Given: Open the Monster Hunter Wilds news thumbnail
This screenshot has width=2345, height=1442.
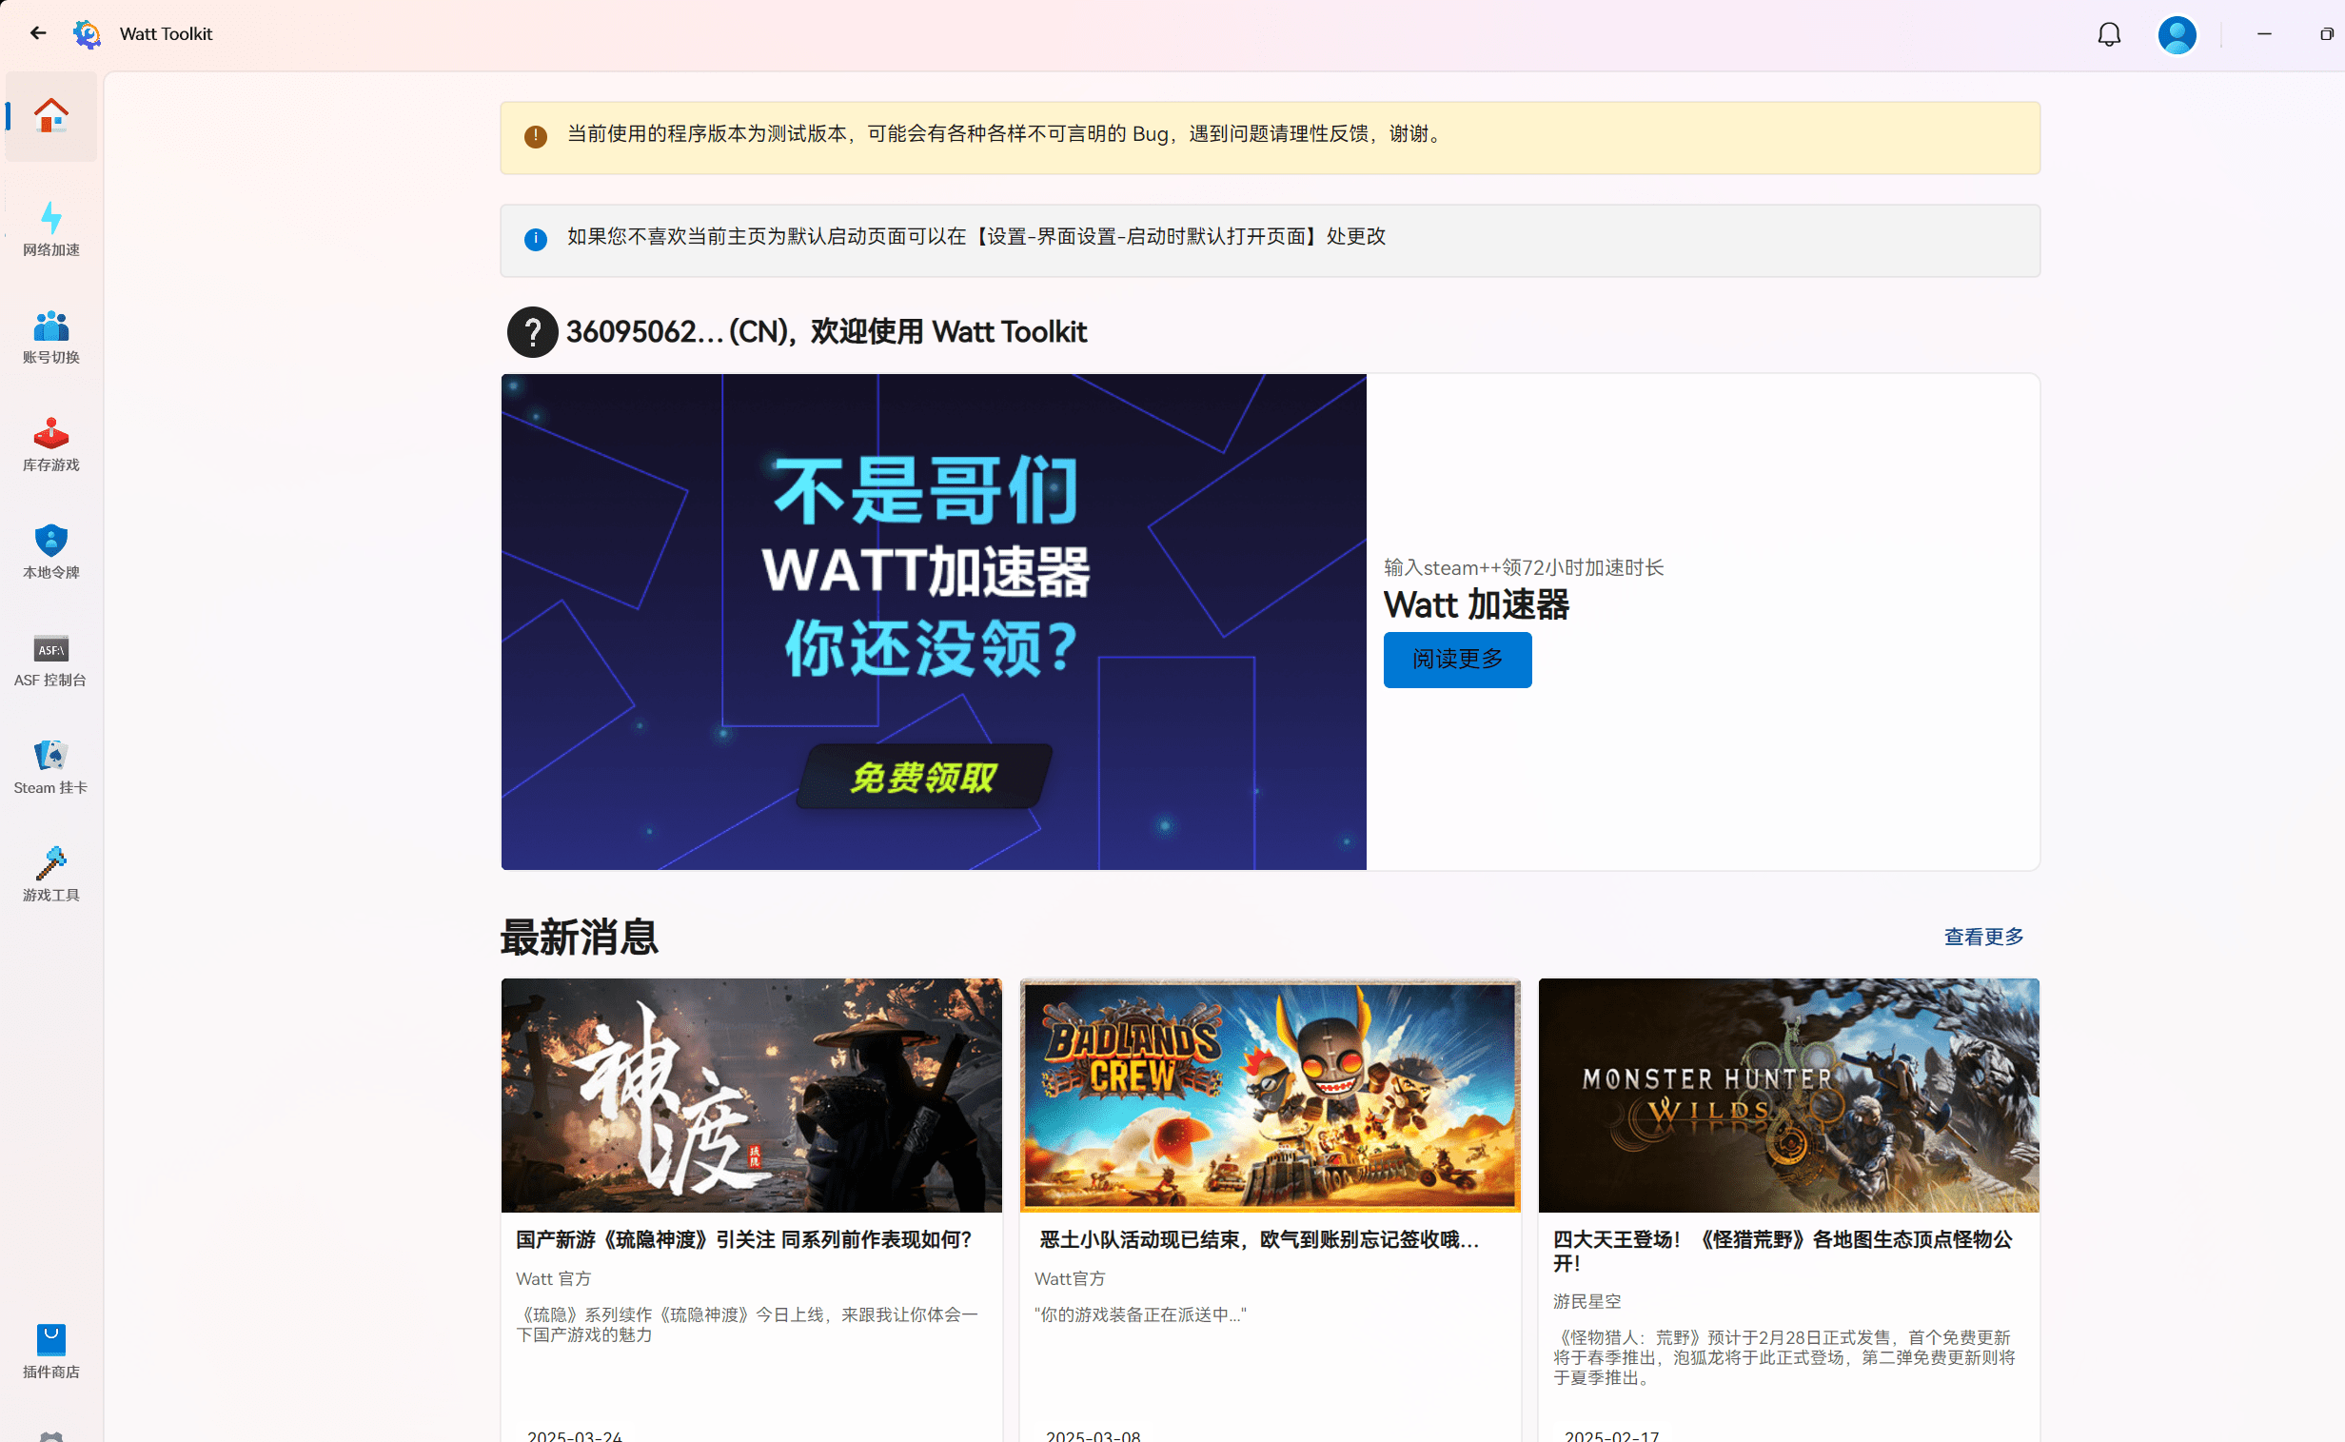Looking at the screenshot, I should (1788, 1095).
